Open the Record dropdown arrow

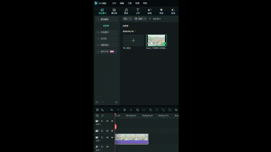[145, 19]
